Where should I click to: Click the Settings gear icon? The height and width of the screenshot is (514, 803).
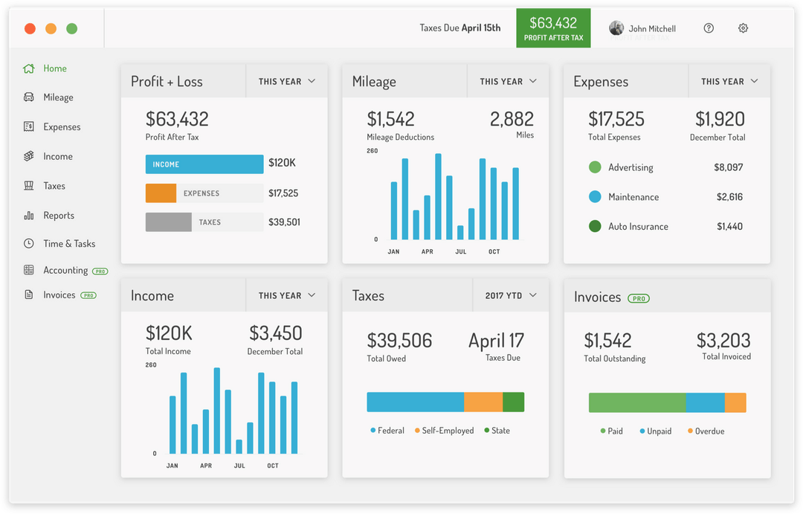(743, 28)
